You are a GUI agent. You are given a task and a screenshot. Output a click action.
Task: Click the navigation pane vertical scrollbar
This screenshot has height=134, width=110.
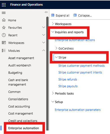tap(47, 73)
